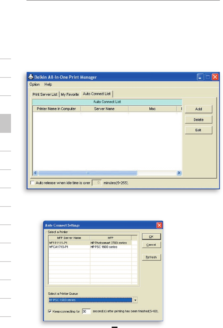223x328 pixels.
Task: Click the Add button
Action: pos(199,109)
